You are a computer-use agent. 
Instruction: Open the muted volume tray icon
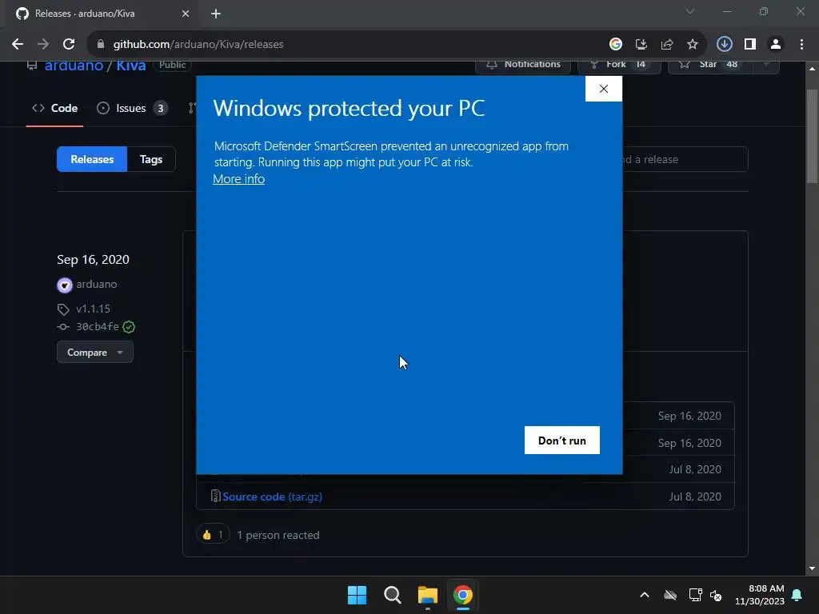(716, 595)
